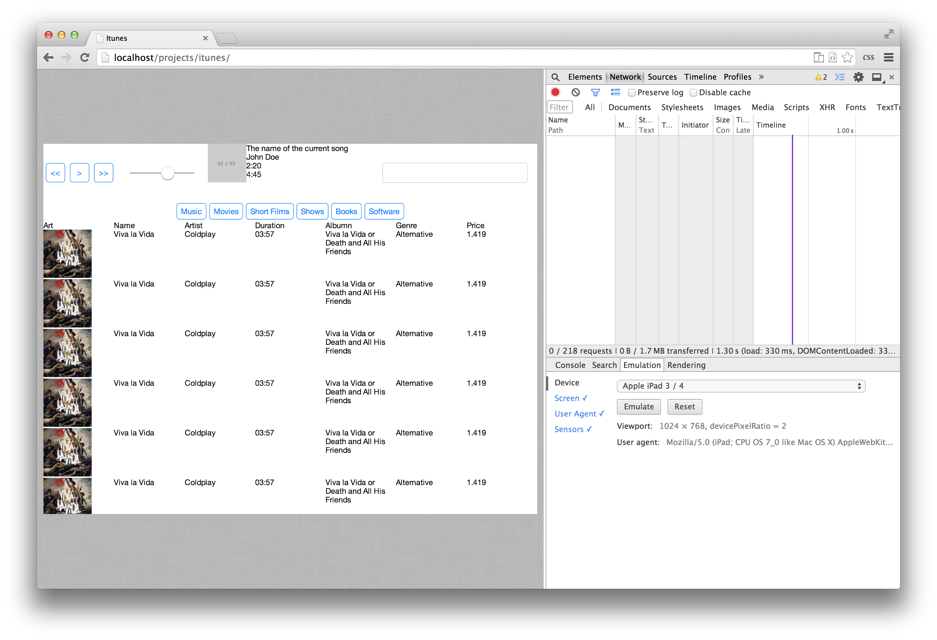Bookmark this page with the star icon
The height and width of the screenshot is (640, 937).
[x=847, y=58]
